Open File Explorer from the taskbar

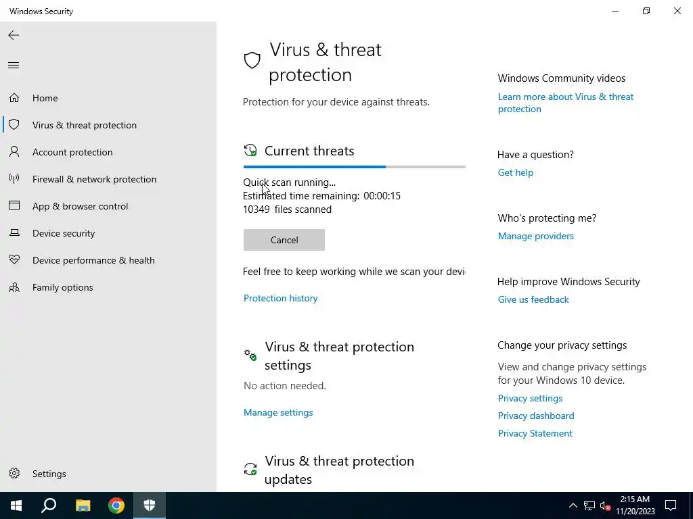click(x=83, y=505)
